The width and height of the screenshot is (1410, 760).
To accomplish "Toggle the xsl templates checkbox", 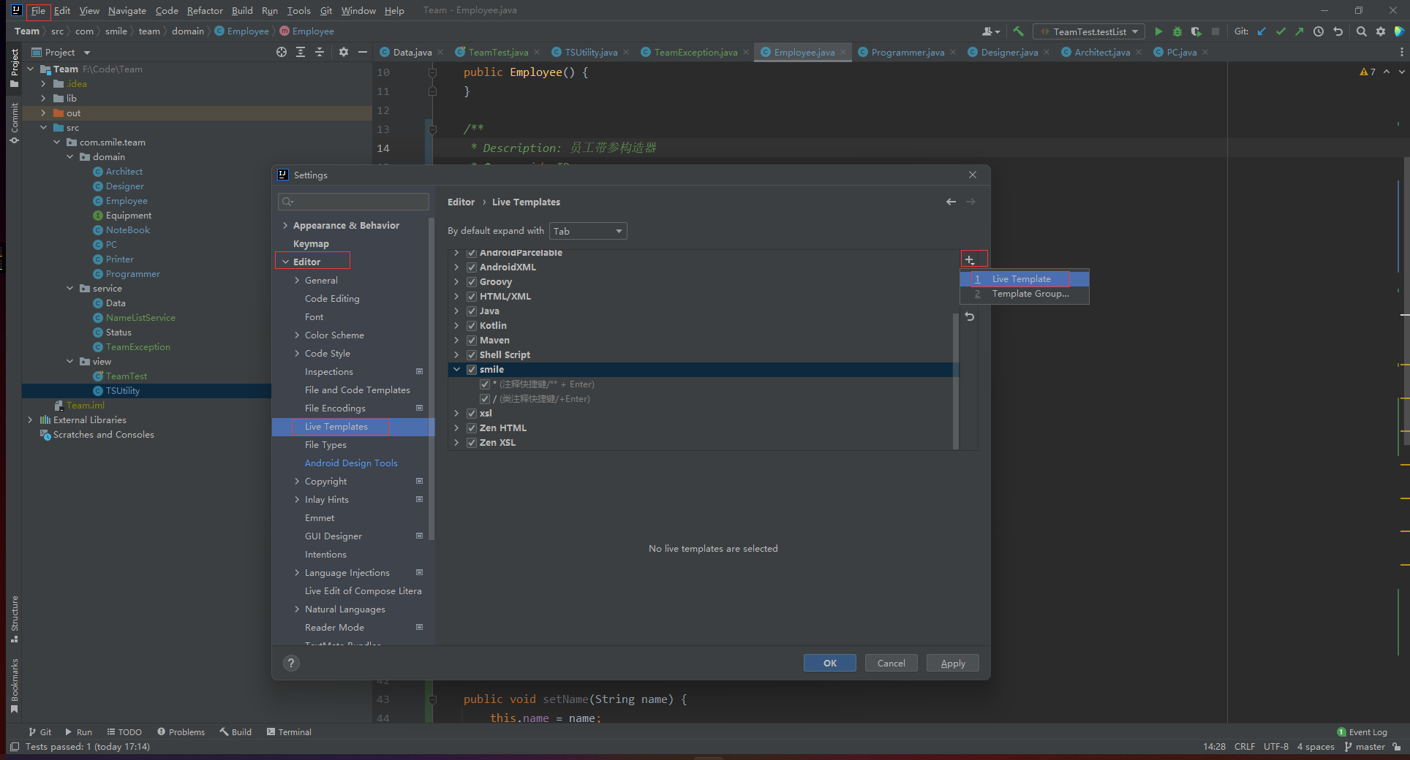I will (472, 413).
